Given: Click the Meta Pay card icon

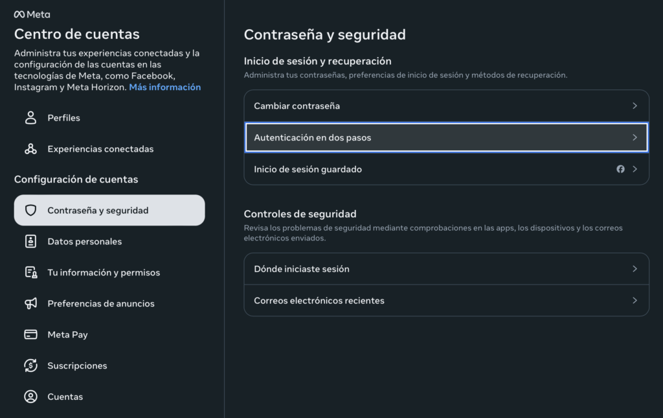Looking at the screenshot, I should coord(30,334).
